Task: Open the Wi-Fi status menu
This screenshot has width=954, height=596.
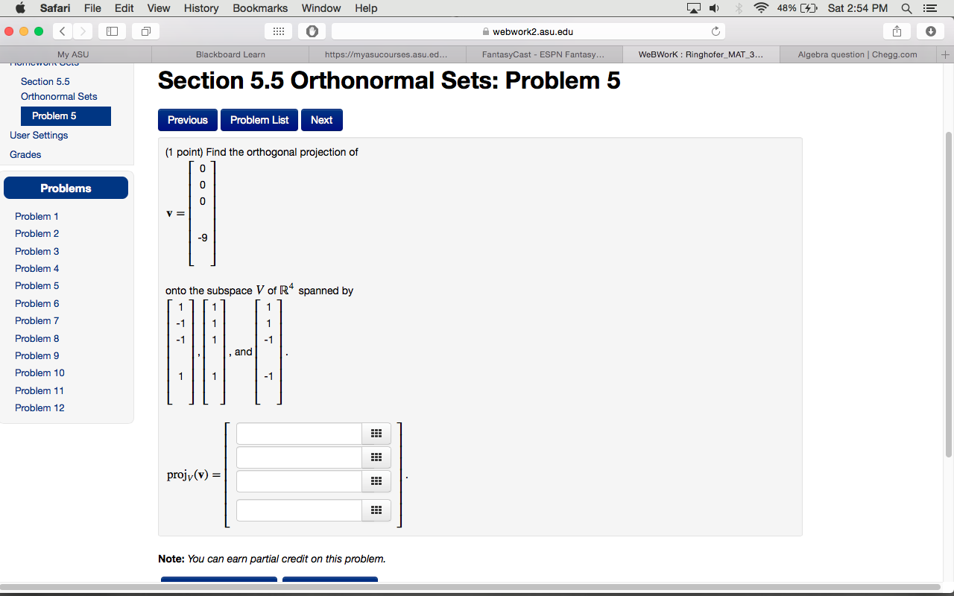Action: [761, 8]
